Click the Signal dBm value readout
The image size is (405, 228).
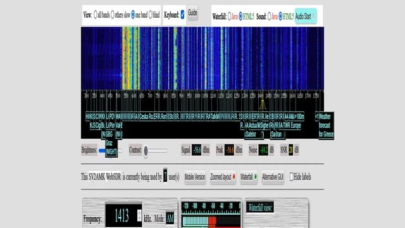pyautogui.click(x=196, y=150)
